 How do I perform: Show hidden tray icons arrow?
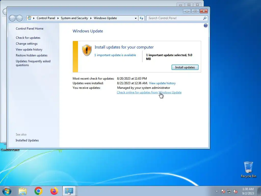[217, 191]
